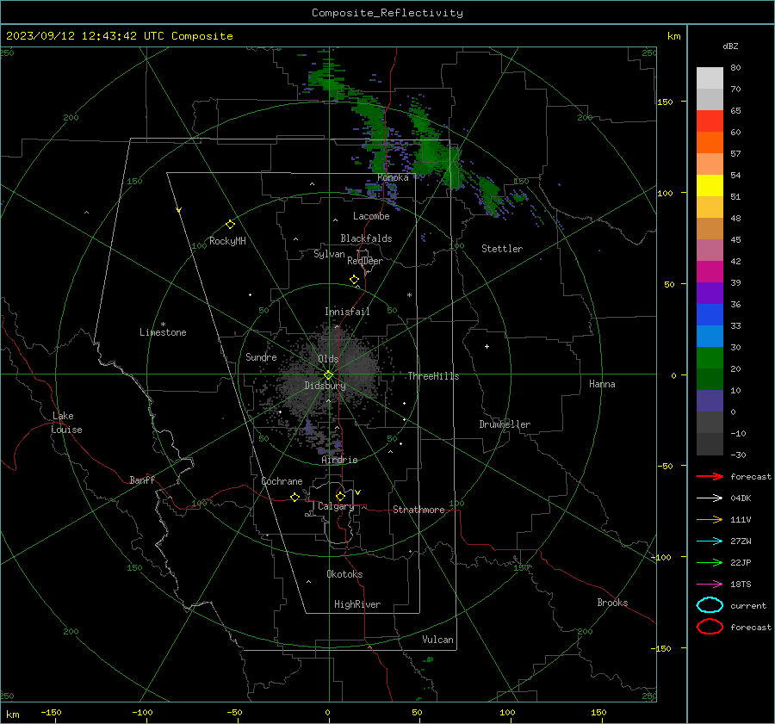Click the Limestone label
Viewport: 775px width, 724px height.
pyautogui.click(x=163, y=332)
